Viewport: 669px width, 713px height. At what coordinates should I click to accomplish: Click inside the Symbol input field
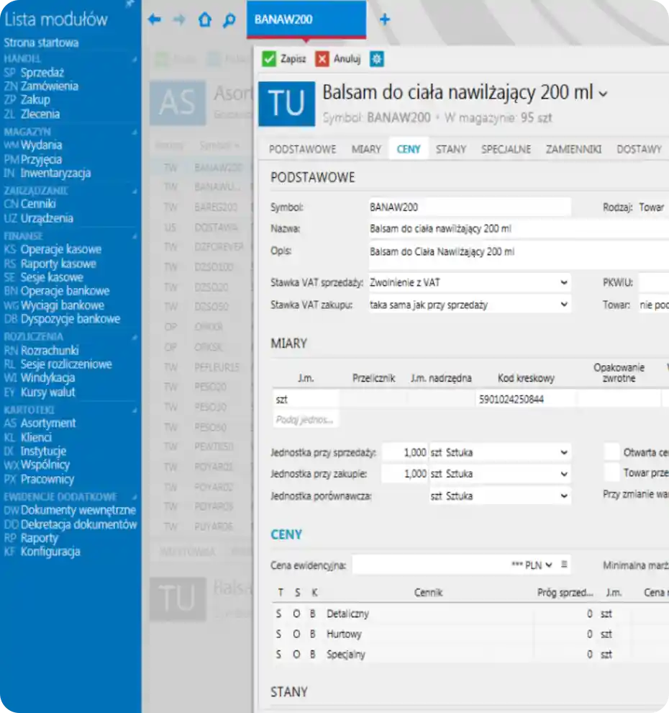[x=470, y=207]
